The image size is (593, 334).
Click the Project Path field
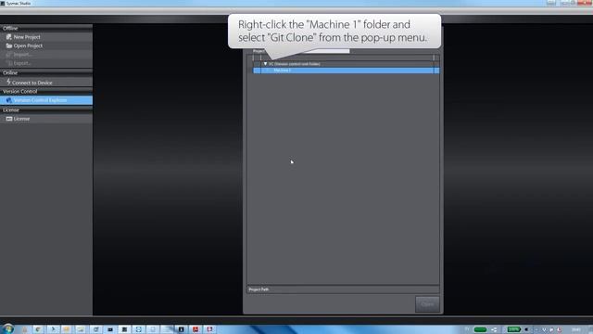(343, 289)
